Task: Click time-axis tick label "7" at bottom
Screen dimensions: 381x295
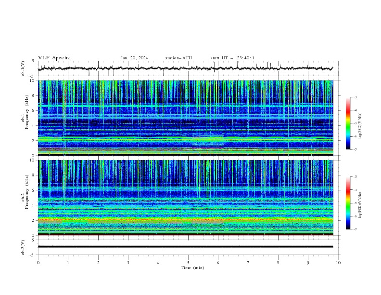Action: pyautogui.click(x=248, y=263)
